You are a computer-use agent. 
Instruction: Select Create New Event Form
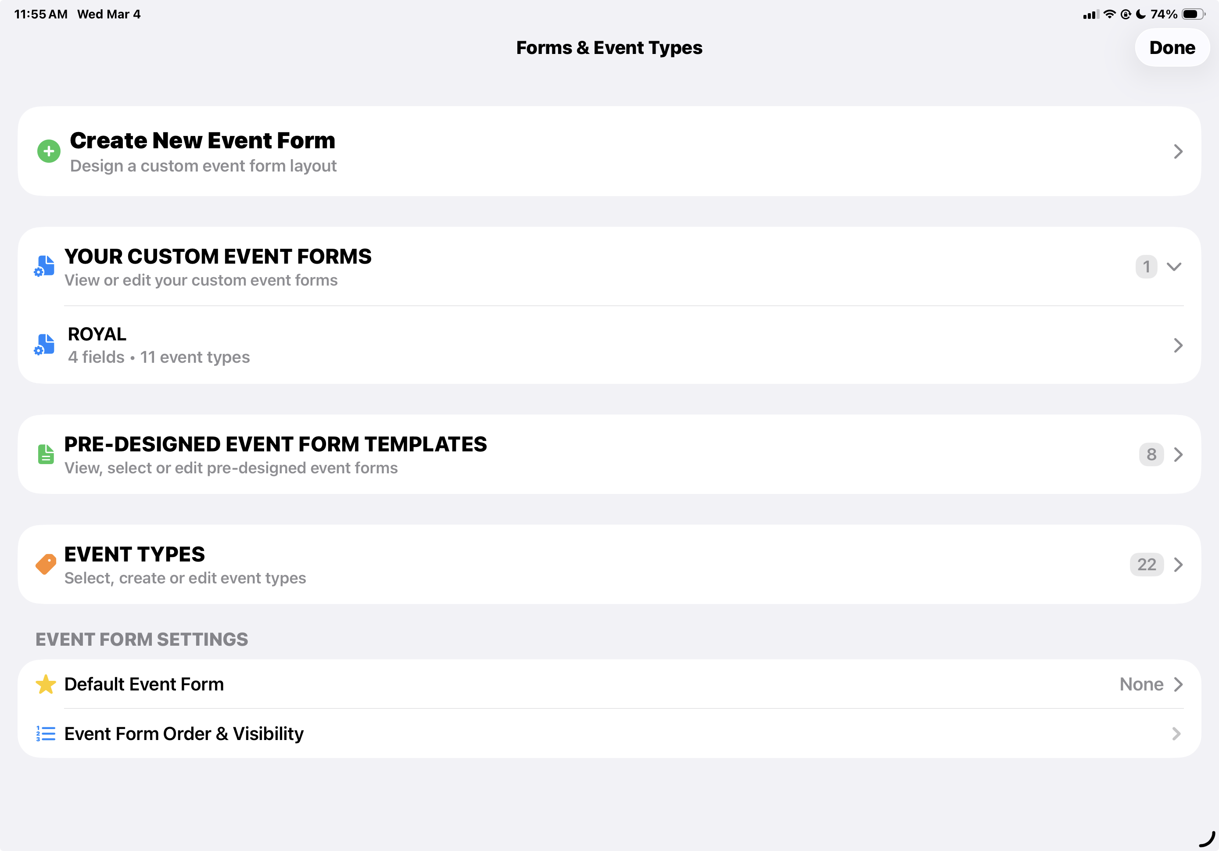click(x=609, y=151)
